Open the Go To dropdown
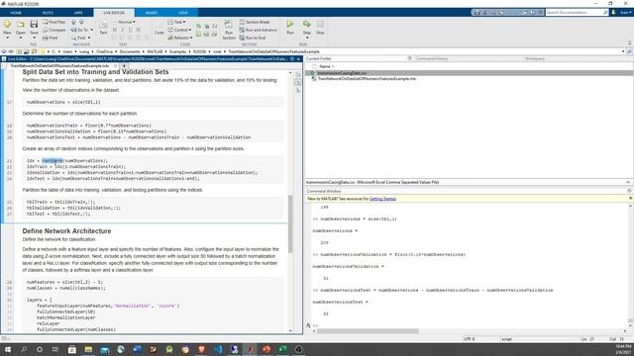Screen dimensions: 634x356 82,30
